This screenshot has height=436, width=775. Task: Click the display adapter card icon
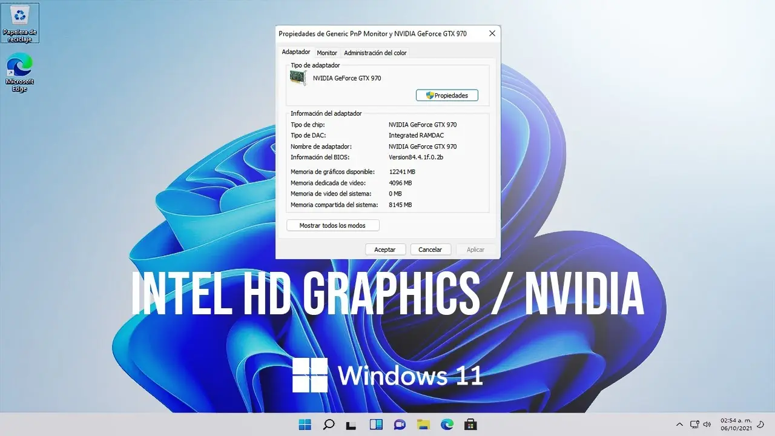point(298,78)
